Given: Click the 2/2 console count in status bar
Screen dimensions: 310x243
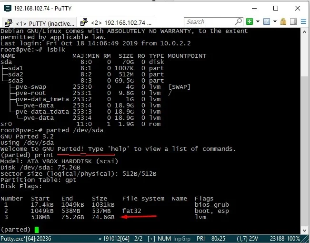Looking at the screenshot, I should click(x=138, y=239).
